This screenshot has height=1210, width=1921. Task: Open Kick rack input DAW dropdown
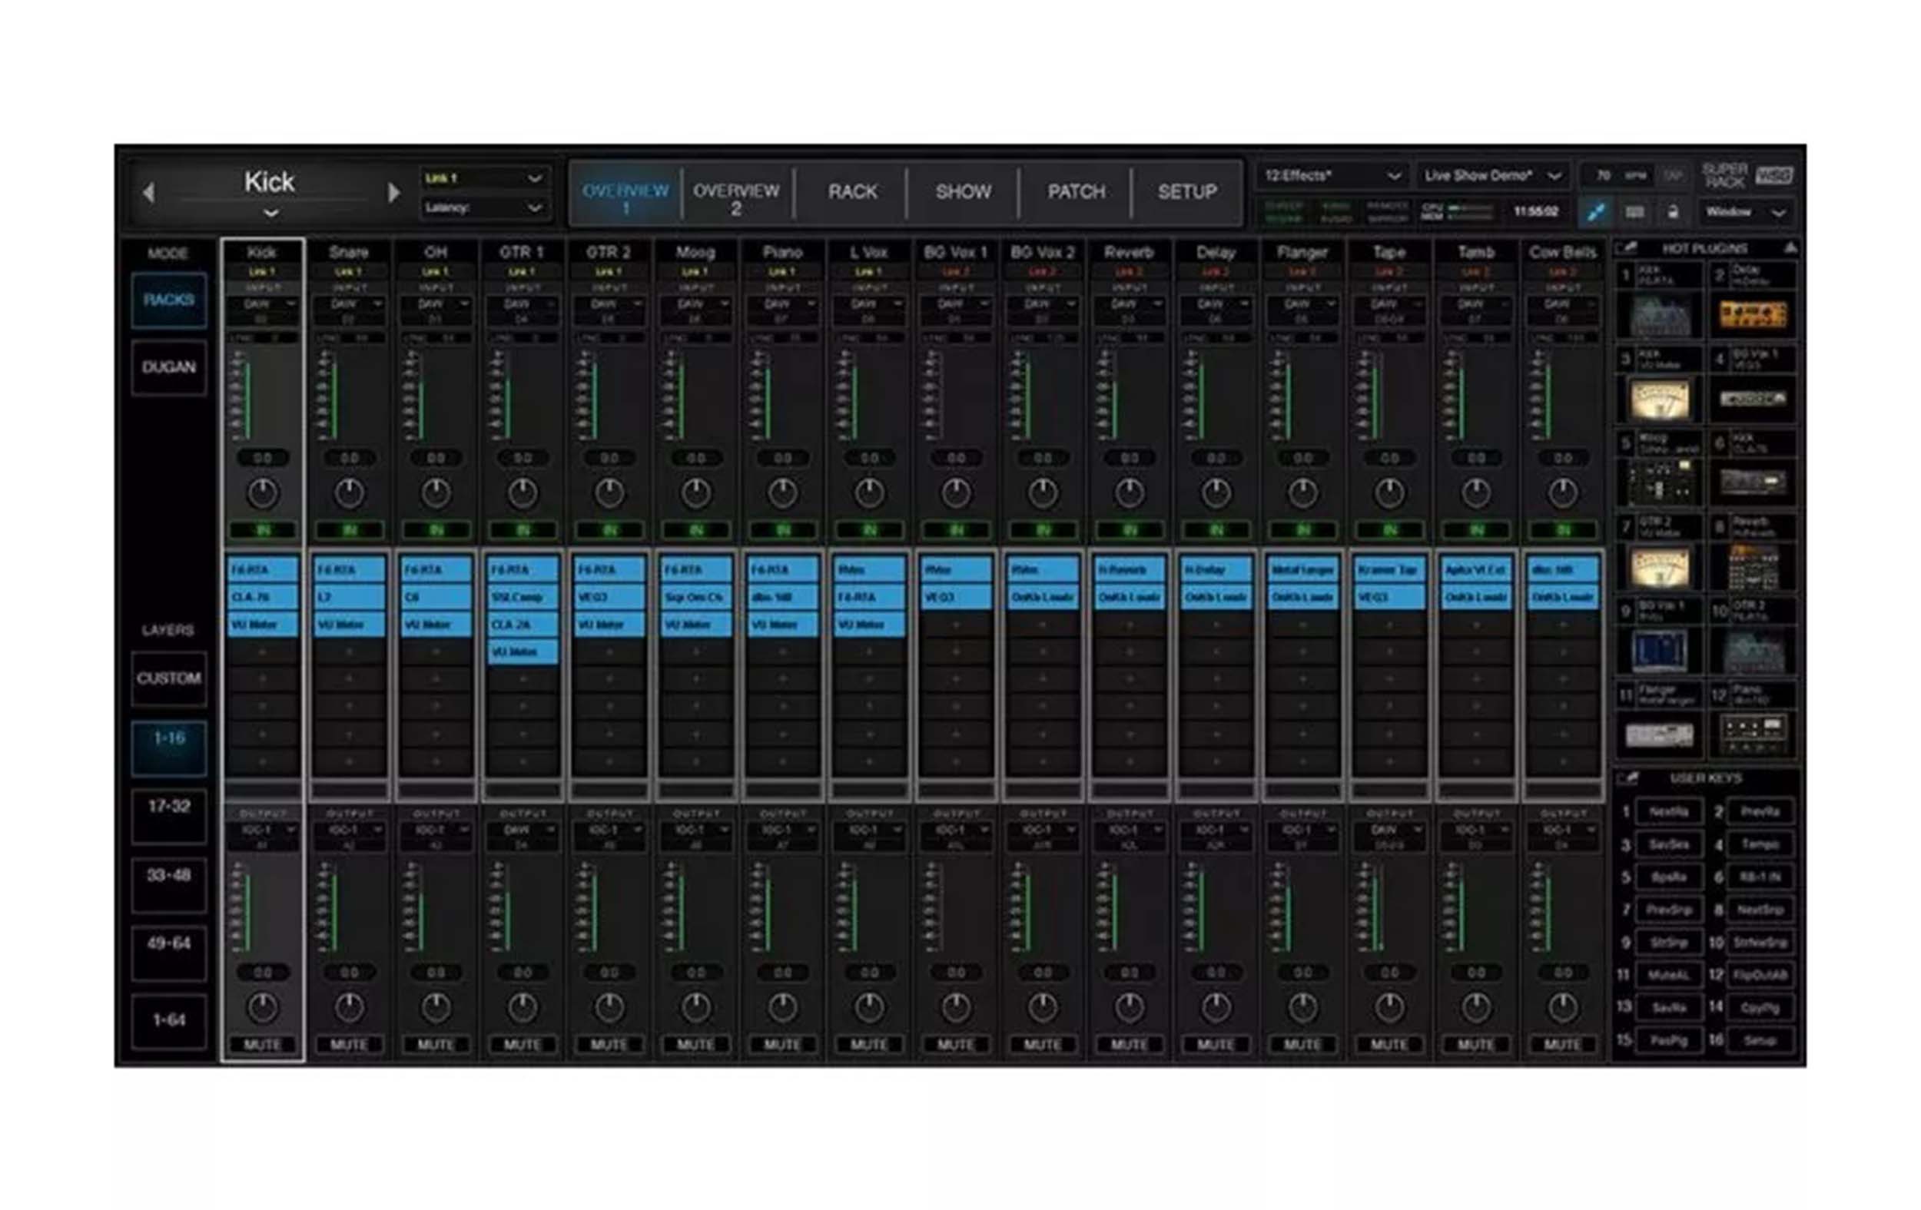[263, 304]
